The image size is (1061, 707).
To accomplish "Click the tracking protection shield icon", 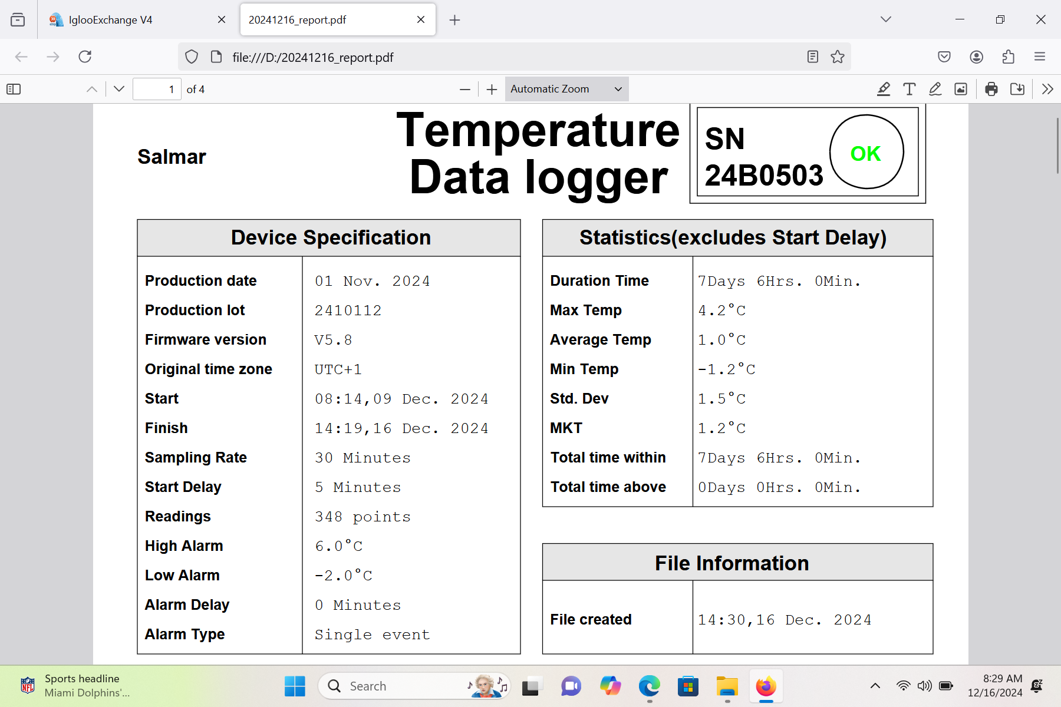I will pyautogui.click(x=192, y=57).
